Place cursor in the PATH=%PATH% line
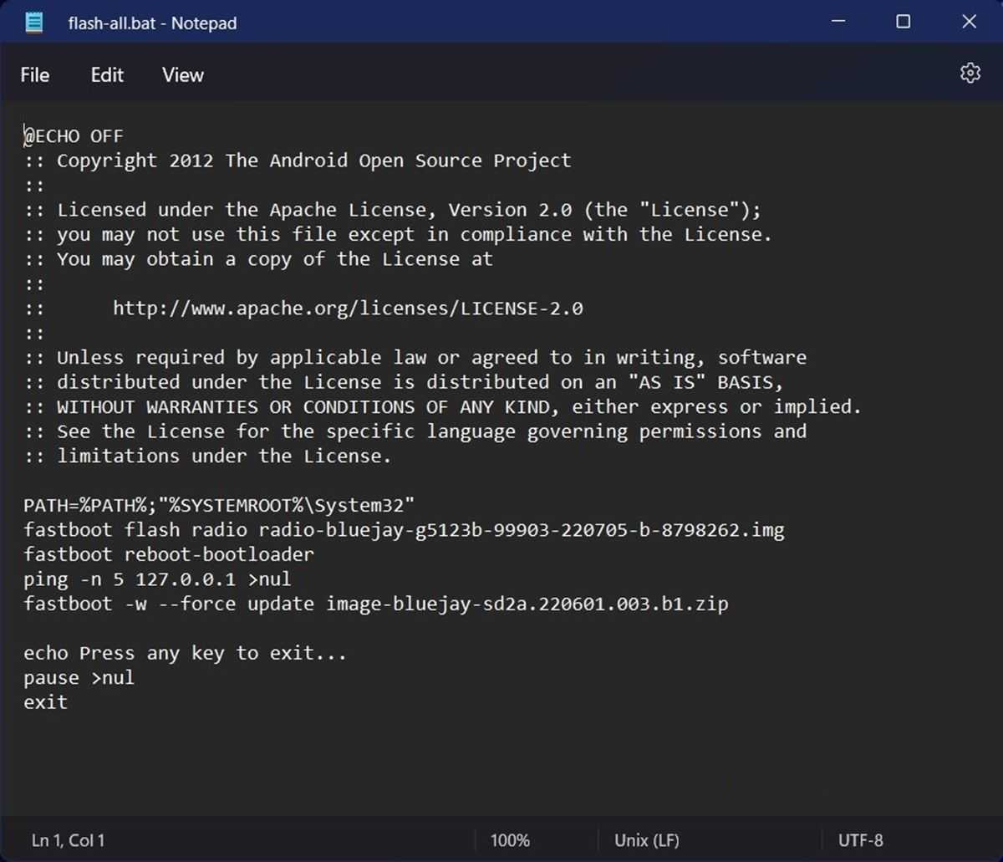Screen dimensions: 1003x862 tap(219, 506)
